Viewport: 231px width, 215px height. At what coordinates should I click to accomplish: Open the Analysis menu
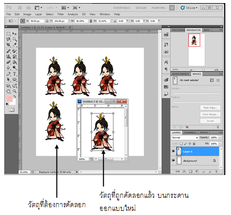tap(73, 14)
